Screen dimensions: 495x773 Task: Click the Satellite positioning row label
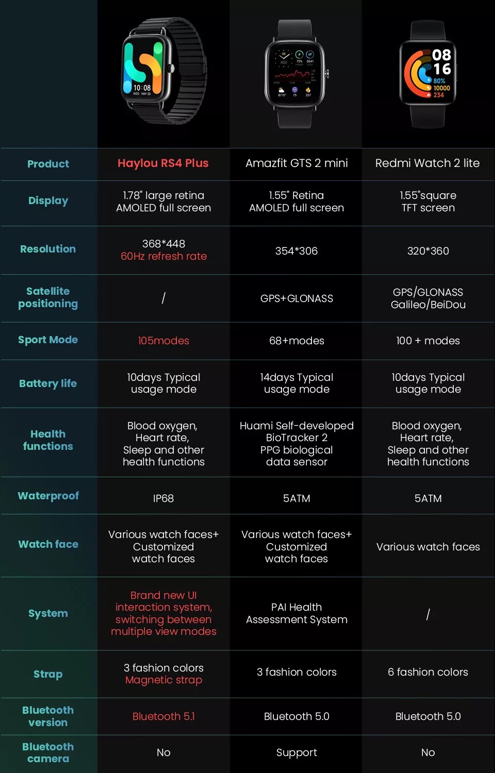pos(48,297)
